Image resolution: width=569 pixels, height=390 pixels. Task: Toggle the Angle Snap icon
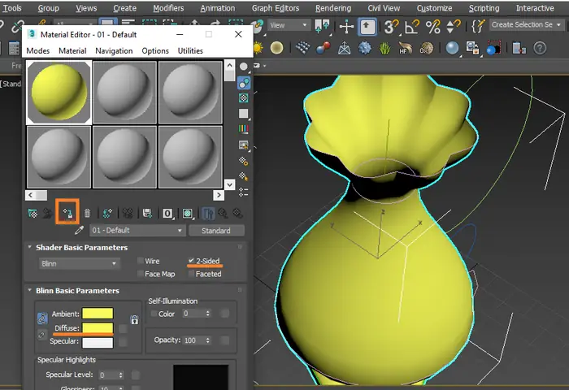[412, 27]
